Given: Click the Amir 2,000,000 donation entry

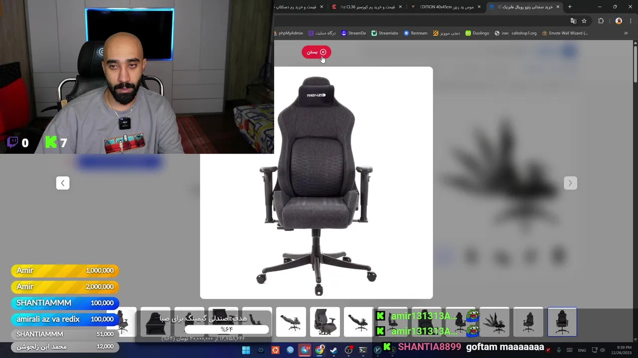Looking at the screenshot, I should coord(65,287).
